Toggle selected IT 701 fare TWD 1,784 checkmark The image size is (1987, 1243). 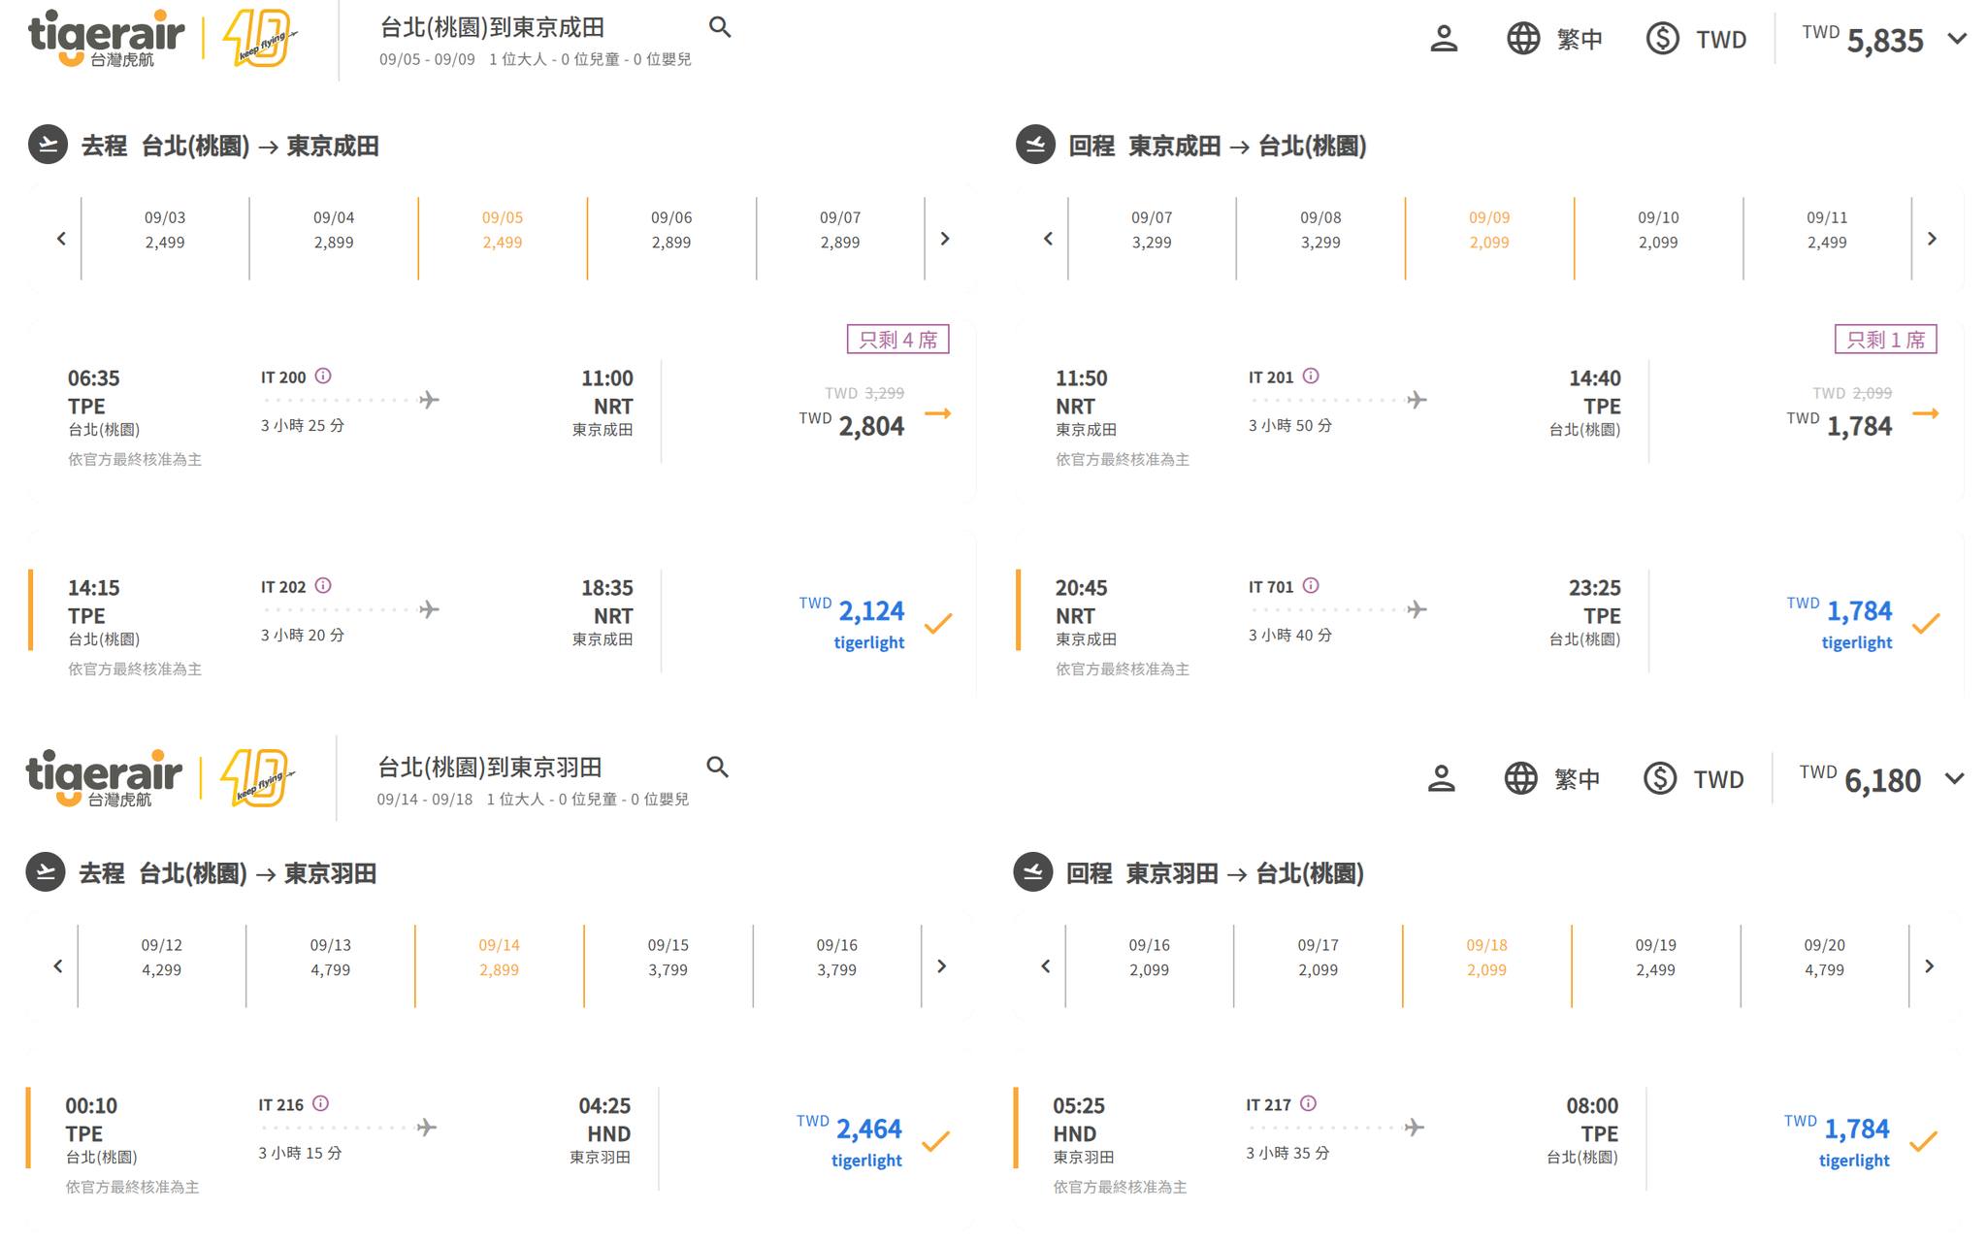click(1925, 623)
